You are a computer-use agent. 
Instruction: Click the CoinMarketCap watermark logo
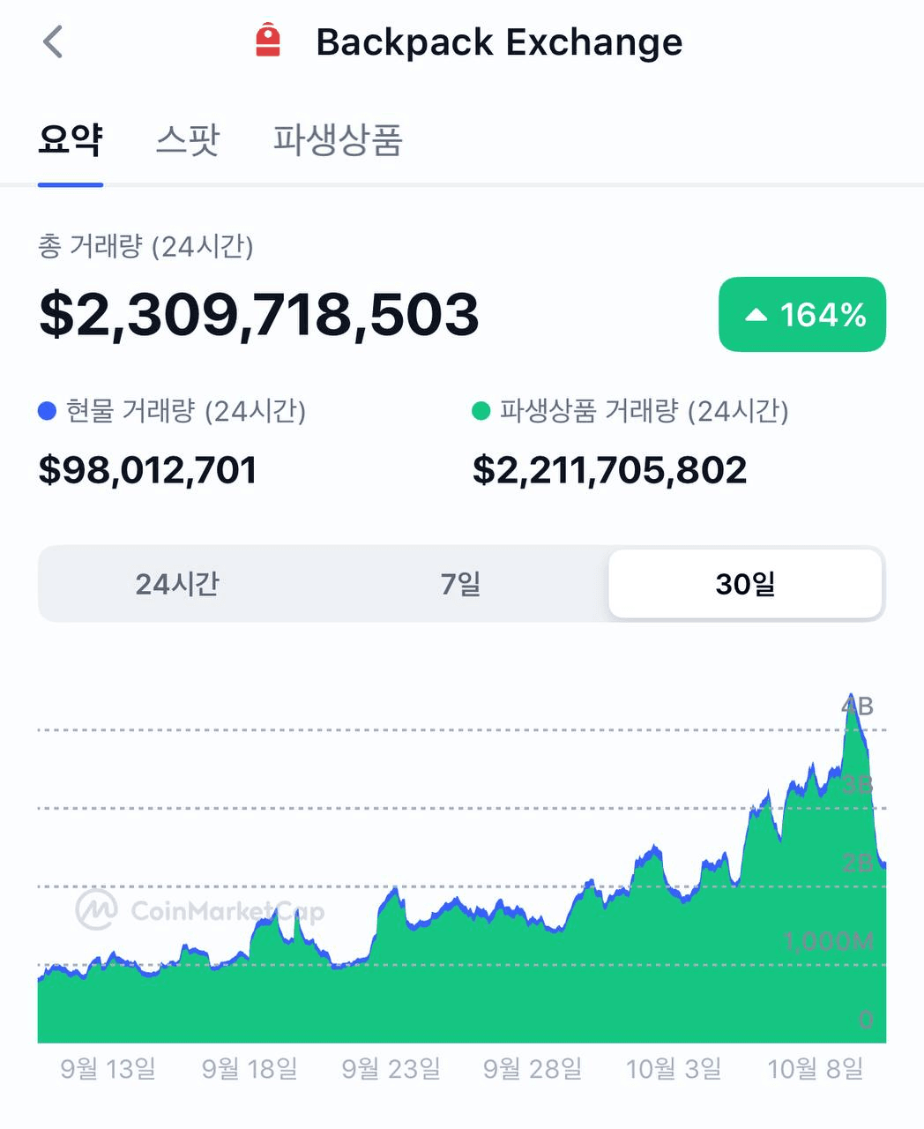(x=96, y=909)
